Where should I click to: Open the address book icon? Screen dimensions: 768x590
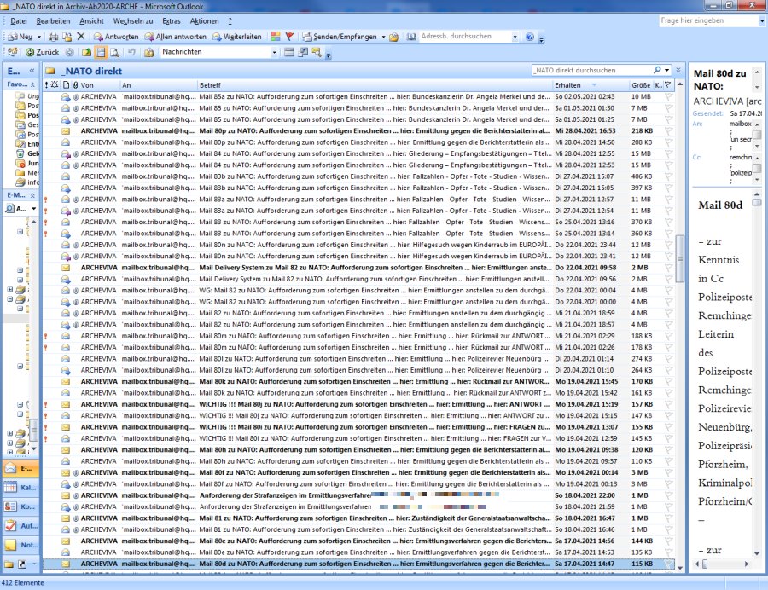tap(411, 37)
